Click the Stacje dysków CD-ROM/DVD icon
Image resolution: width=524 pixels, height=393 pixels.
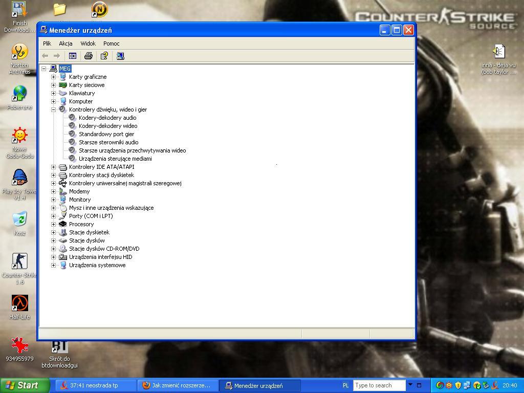click(63, 249)
